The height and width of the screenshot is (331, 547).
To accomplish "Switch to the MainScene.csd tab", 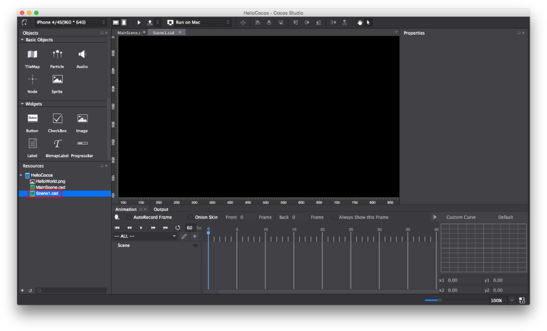I will 129,33.
